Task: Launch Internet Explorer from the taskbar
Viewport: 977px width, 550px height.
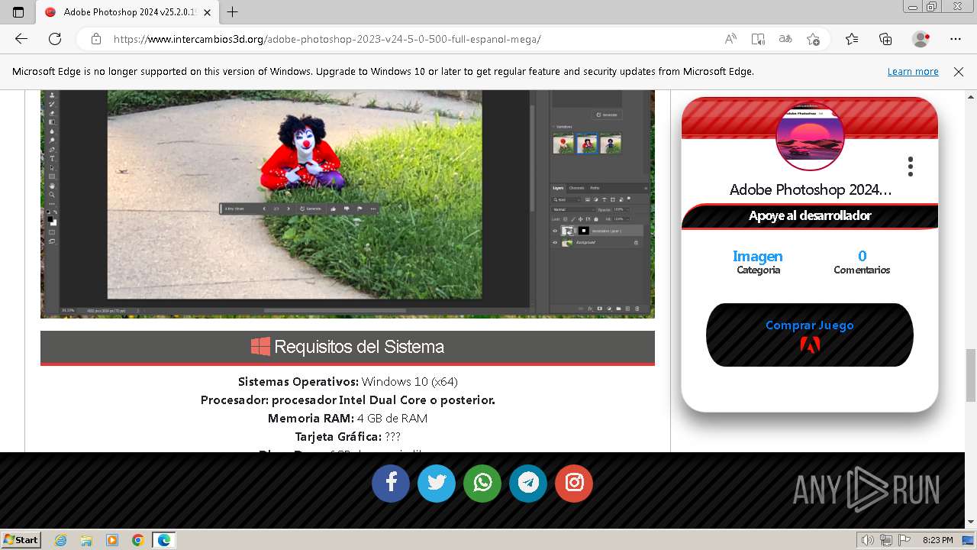Action: click(61, 540)
